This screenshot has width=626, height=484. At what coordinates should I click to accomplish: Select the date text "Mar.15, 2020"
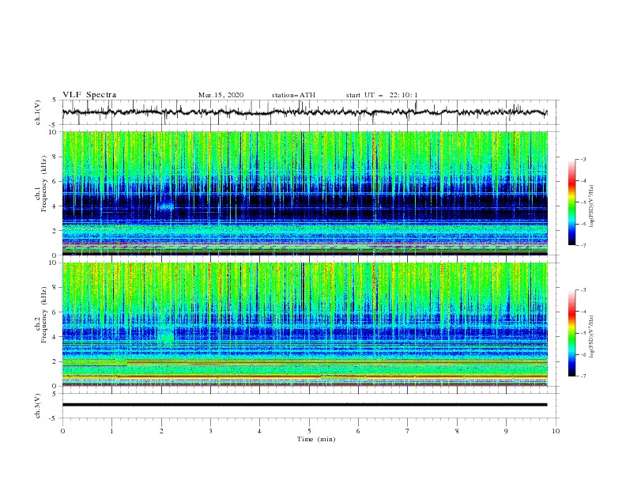(x=221, y=95)
